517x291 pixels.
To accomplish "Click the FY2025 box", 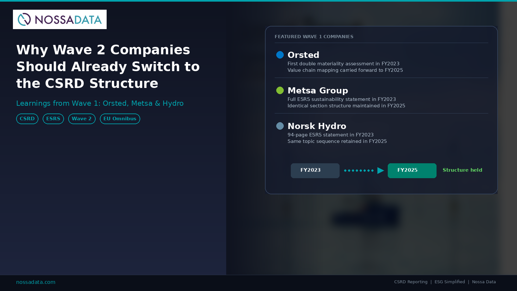I will click(x=412, y=171).
